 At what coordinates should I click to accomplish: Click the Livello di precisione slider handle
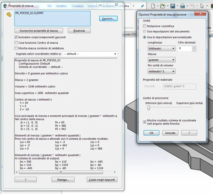(148, 108)
